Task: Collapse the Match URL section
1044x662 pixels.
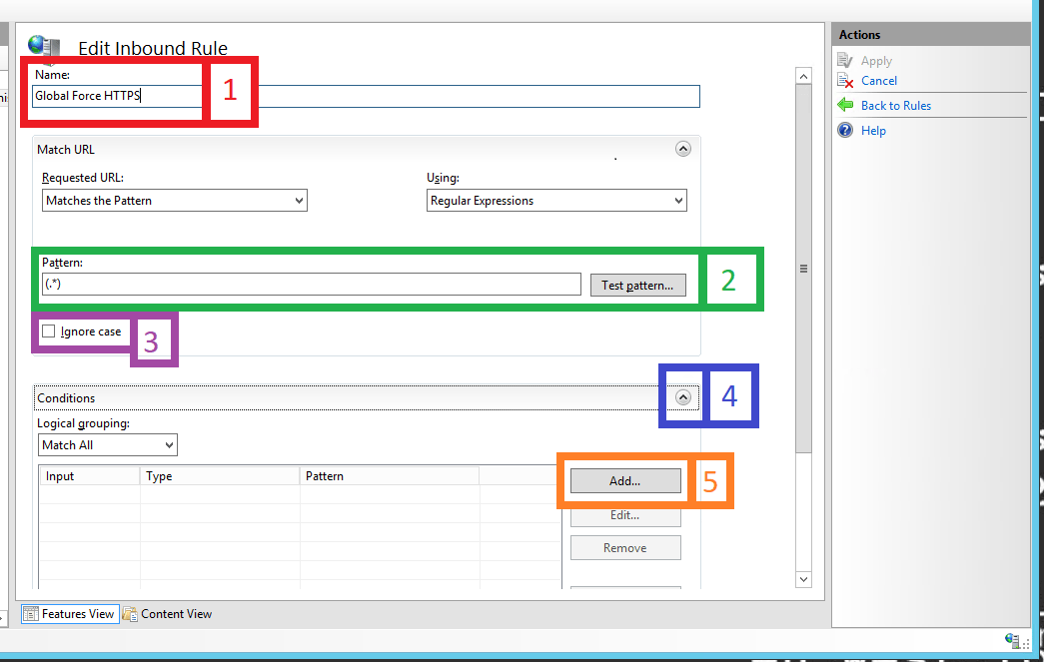Action: click(x=682, y=149)
